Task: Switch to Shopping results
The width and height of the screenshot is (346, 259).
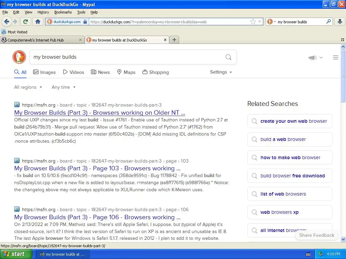Action: tap(155, 72)
